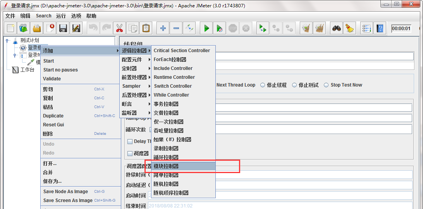The image size is (423, 209).
Task: Collapse all tree nodes with minus icon
Action: [176, 28]
